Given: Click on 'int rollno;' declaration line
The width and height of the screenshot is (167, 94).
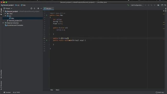Looking at the screenshot, I should [x=57, y=20].
